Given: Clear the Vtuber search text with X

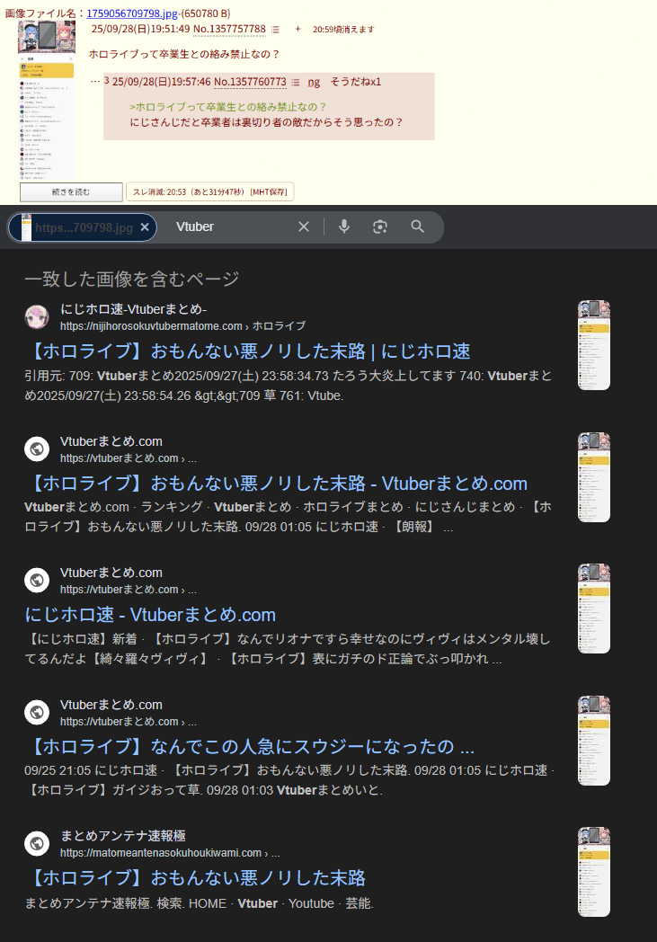Looking at the screenshot, I should point(304,227).
